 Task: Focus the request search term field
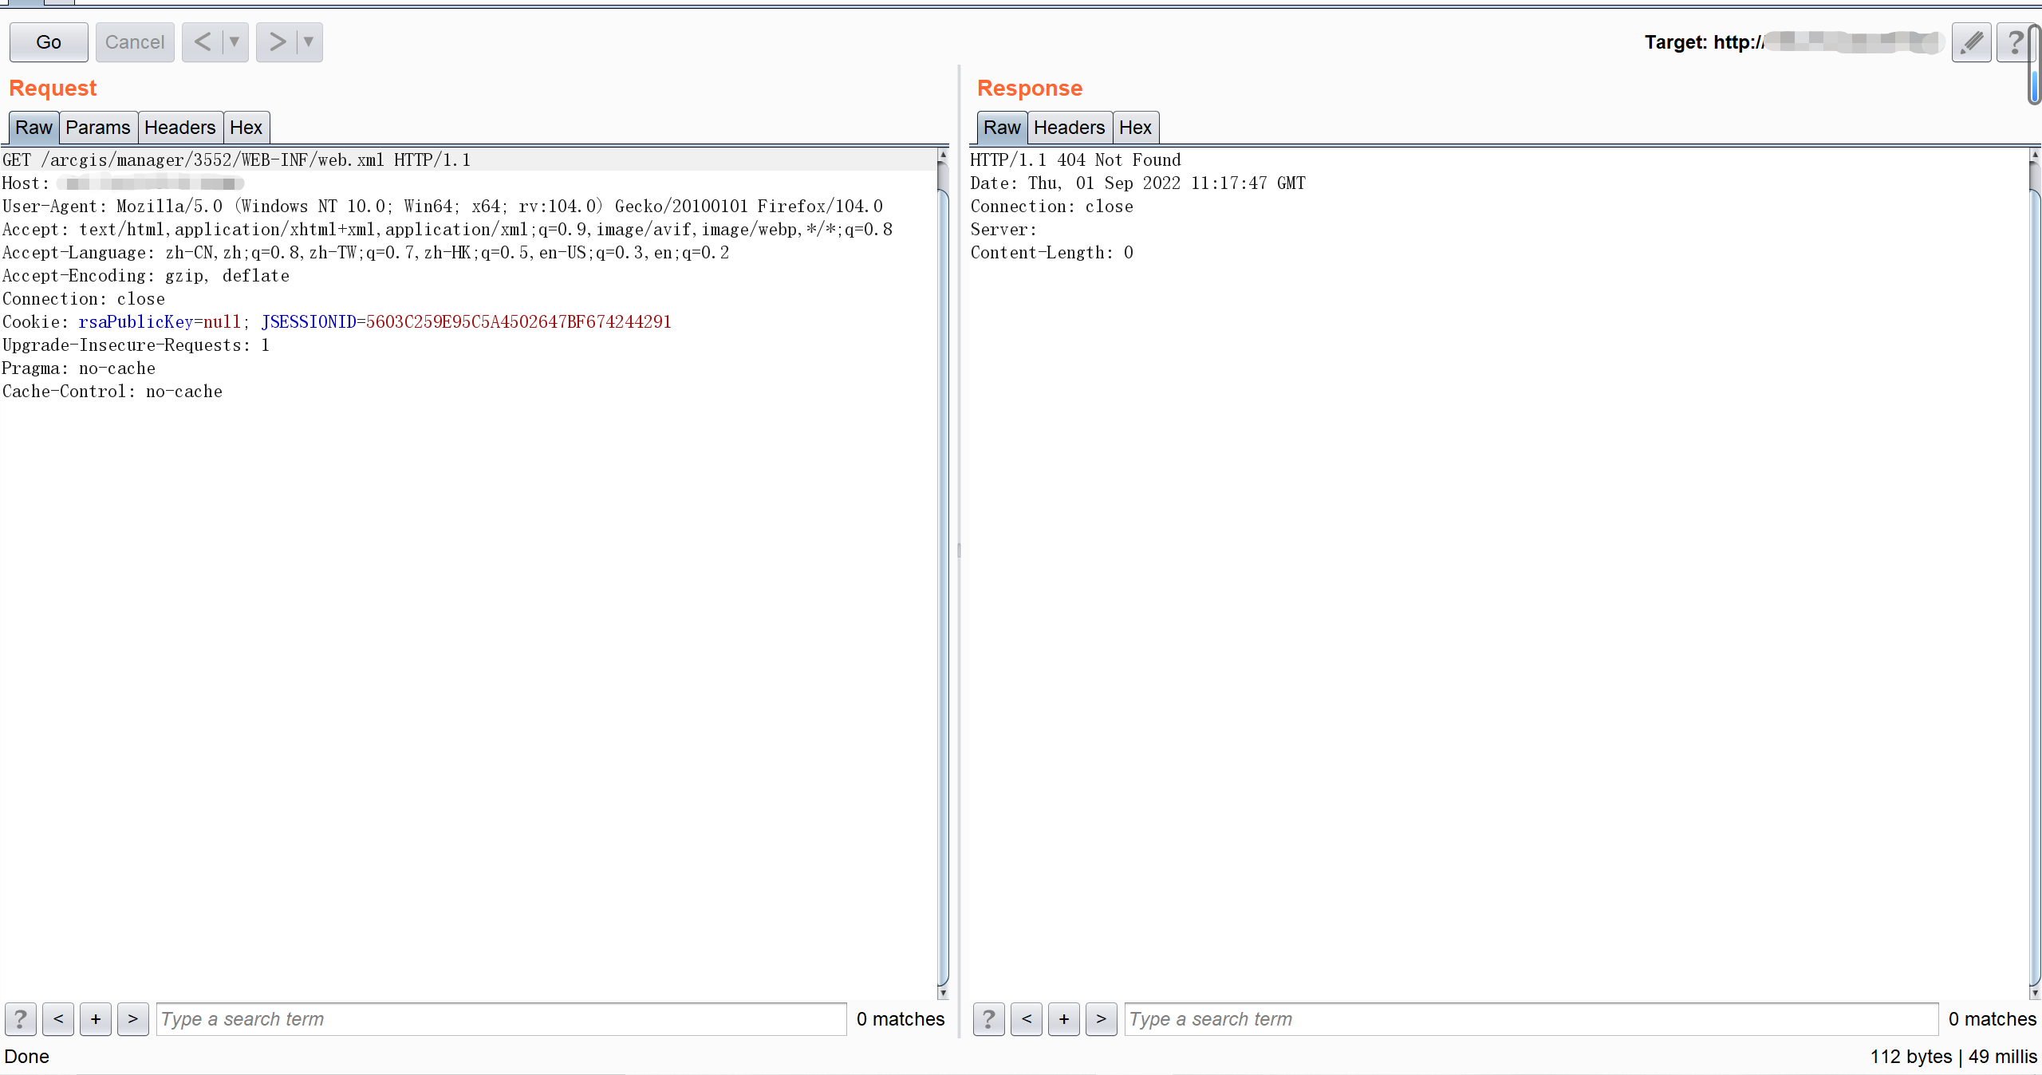coord(501,1019)
